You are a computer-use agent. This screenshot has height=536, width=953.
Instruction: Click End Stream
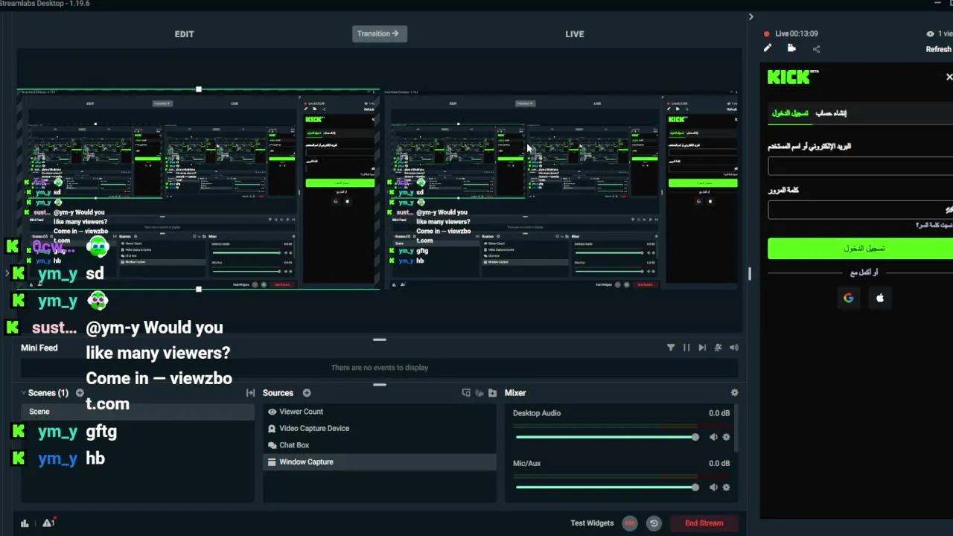point(704,523)
